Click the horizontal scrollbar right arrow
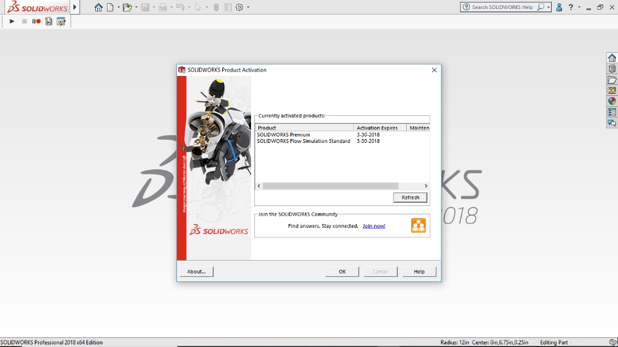Image resolution: width=618 pixels, height=347 pixels. (426, 185)
